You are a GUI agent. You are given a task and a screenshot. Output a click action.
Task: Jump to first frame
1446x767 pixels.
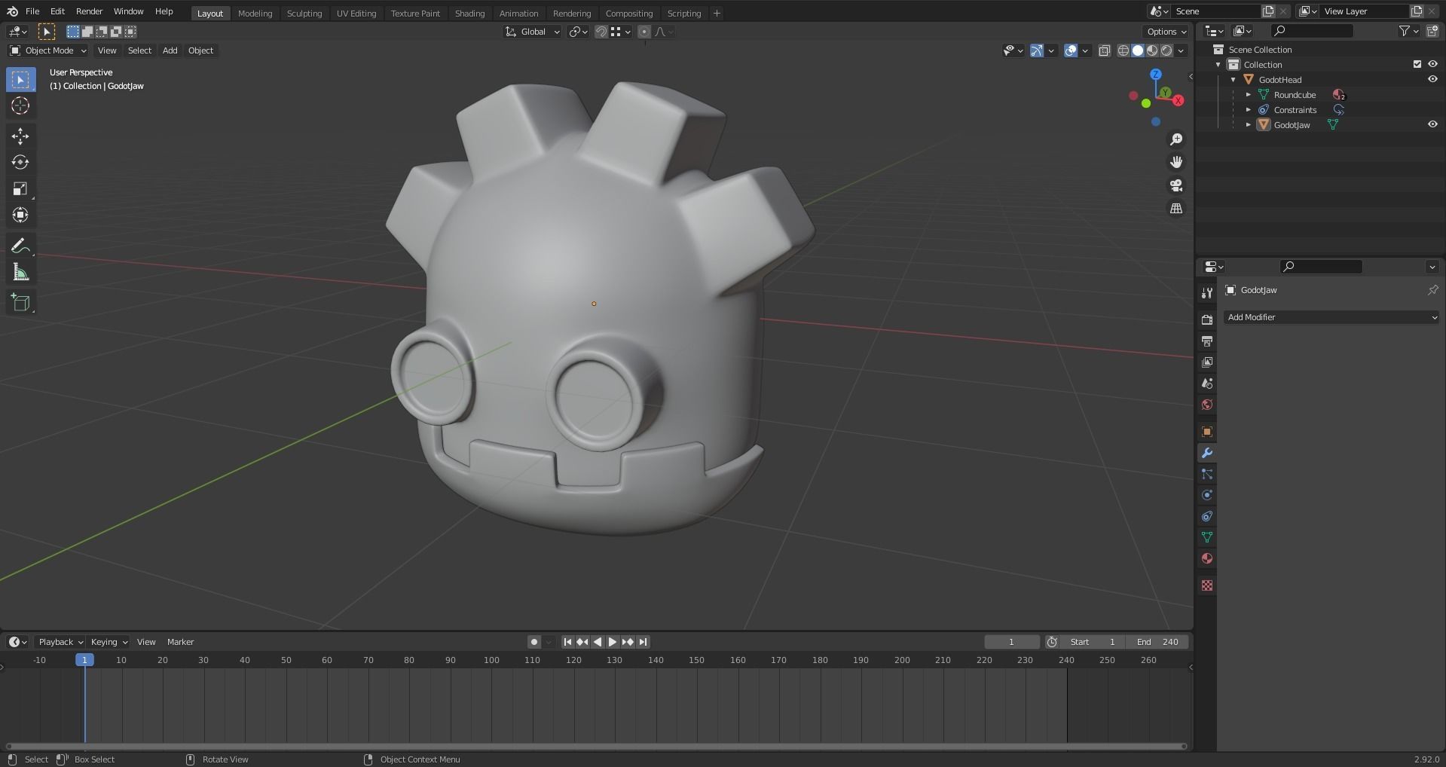click(567, 642)
